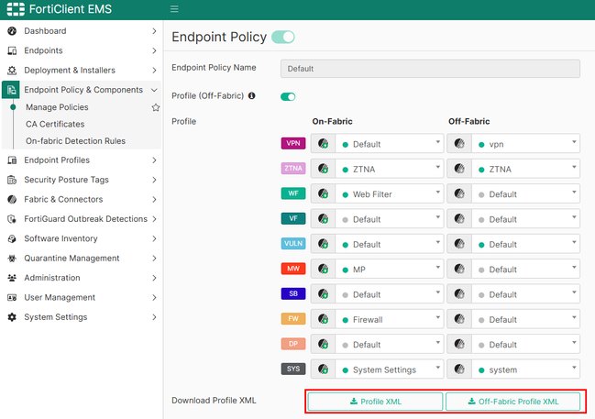The image size is (595, 419).
Task: Click the Dashboard icon in the sidebar
Action: click(12, 31)
